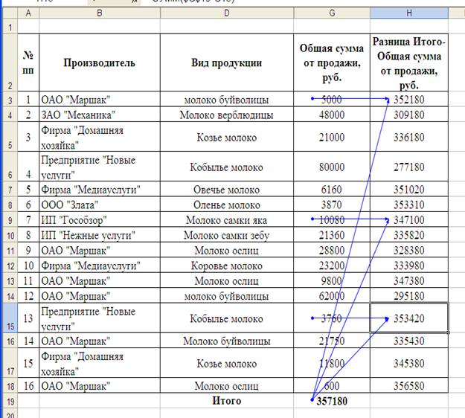Click the ЗАО "Механика" cell

click(x=100, y=115)
